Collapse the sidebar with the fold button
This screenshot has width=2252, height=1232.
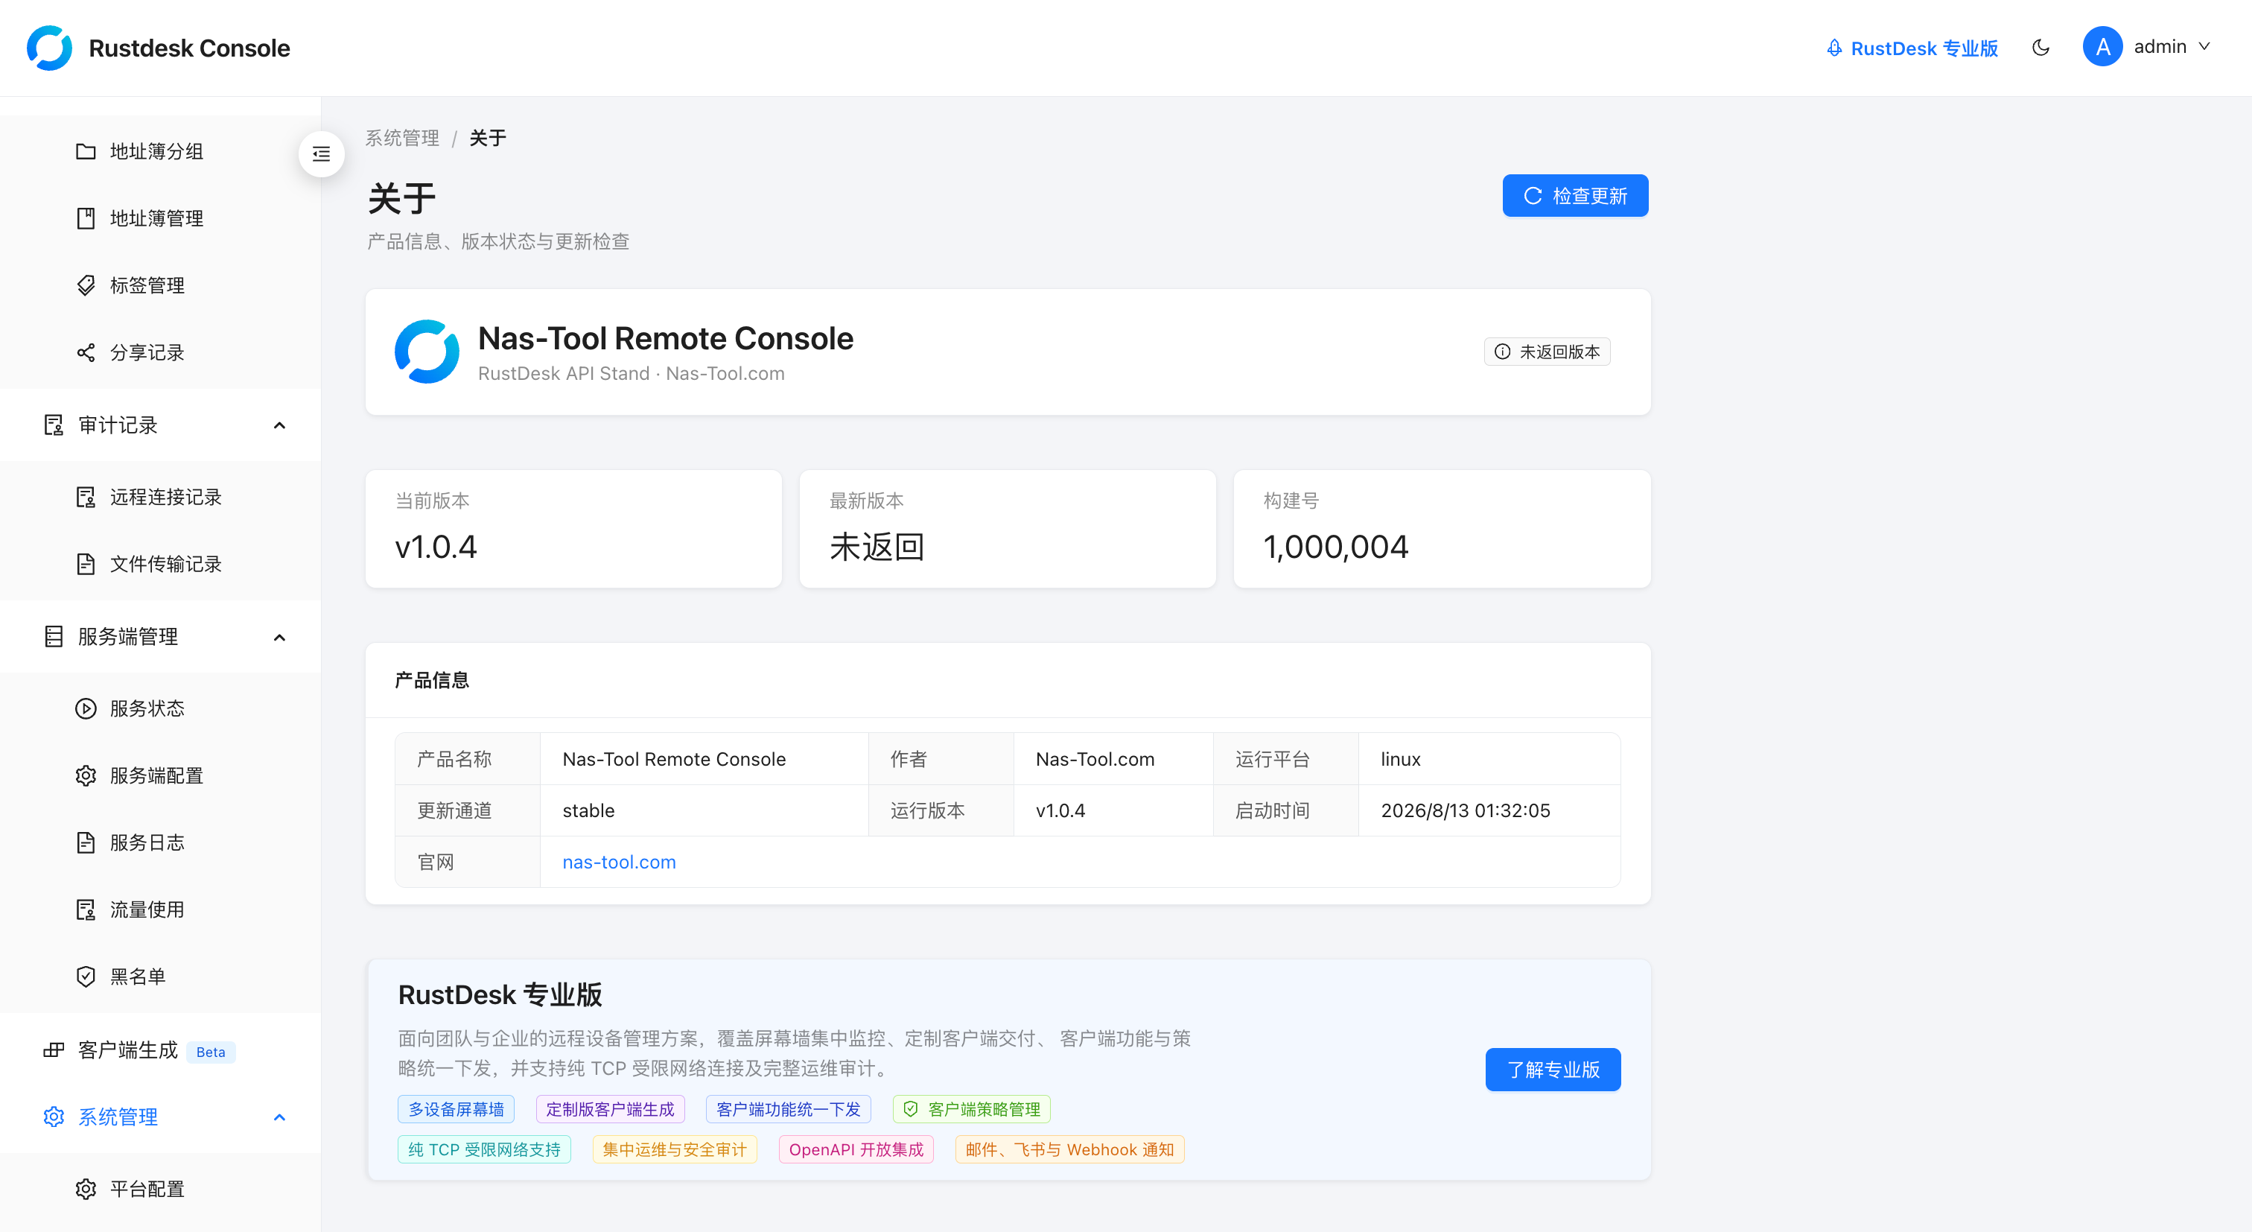pyautogui.click(x=322, y=154)
